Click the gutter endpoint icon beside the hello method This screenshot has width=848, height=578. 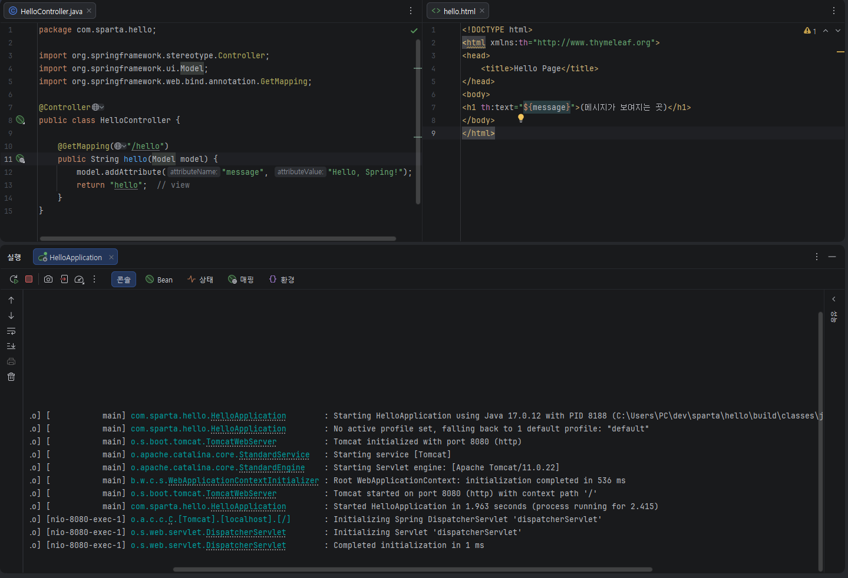click(x=21, y=159)
